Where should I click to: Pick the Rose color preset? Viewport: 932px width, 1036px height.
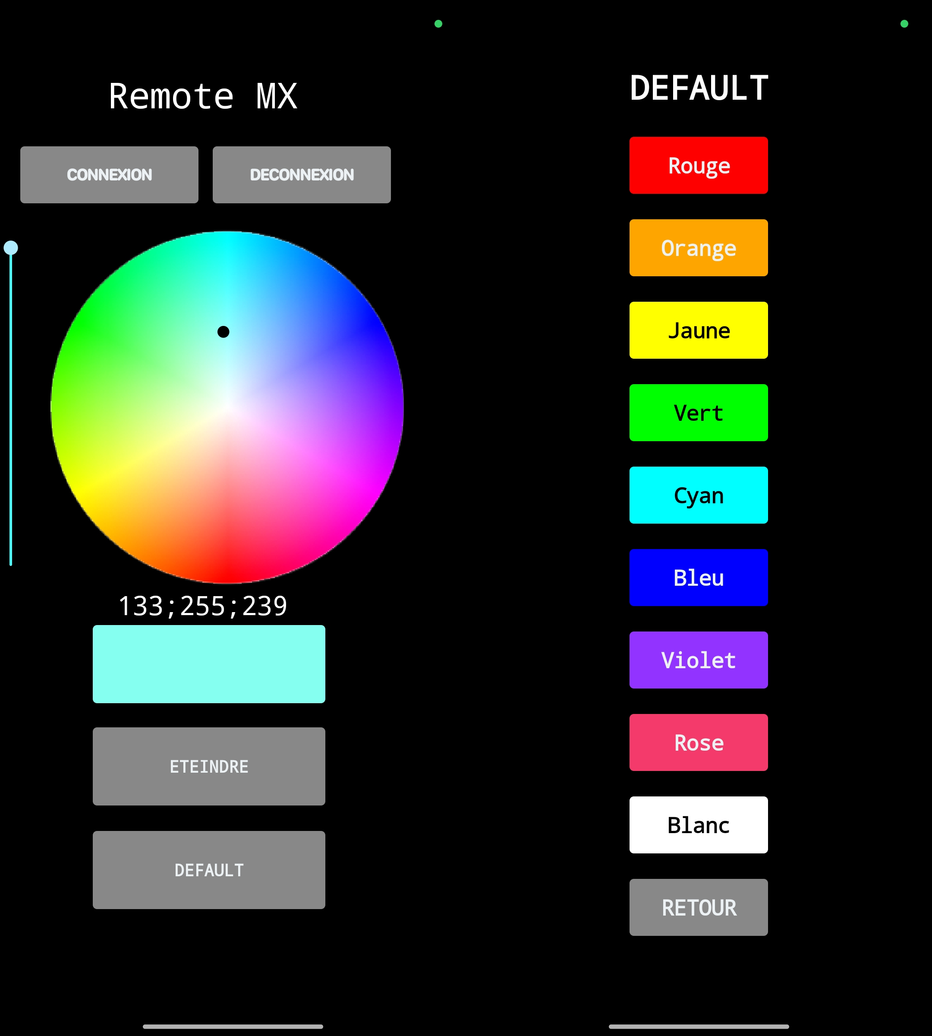[698, 742]
